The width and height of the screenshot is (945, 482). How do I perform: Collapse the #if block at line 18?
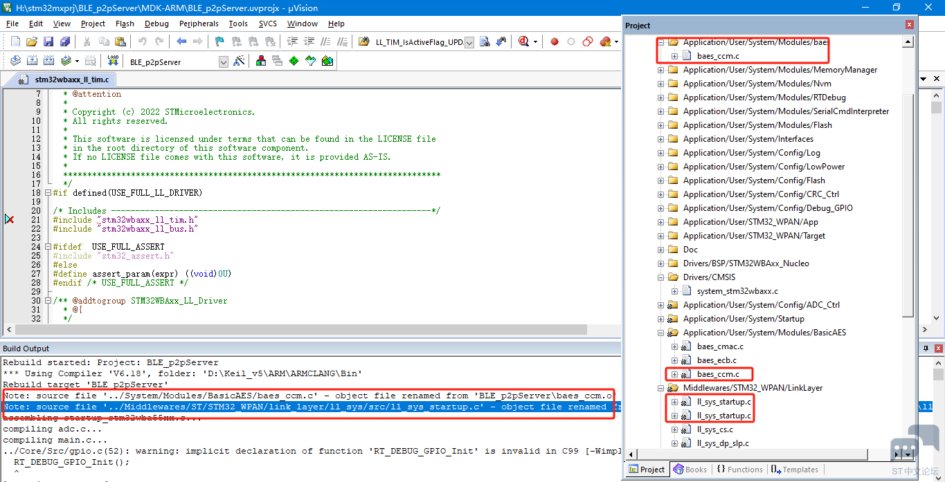(x=47, y=193)
